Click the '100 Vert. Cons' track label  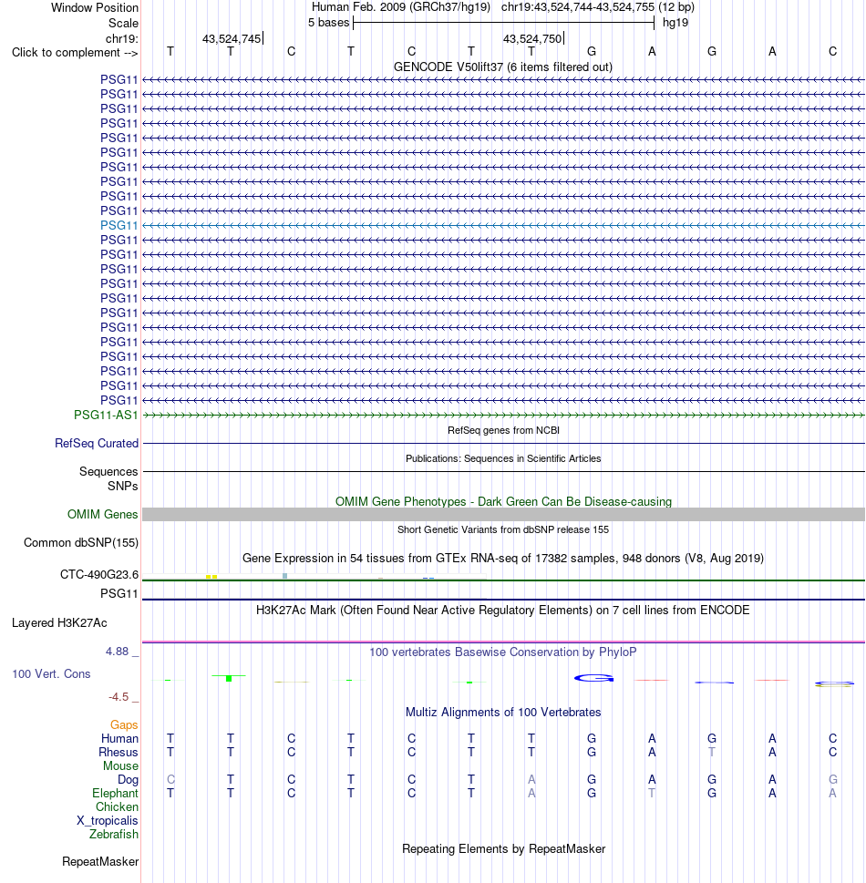pyautogui.click(x=51, y=673)
